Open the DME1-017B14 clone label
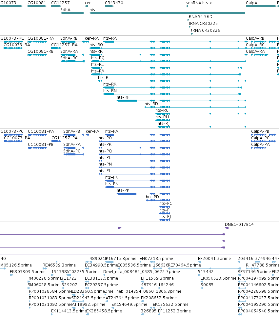279x316 pixels. [239, 225]
